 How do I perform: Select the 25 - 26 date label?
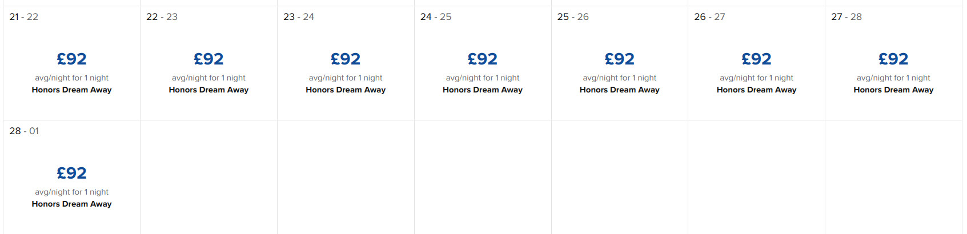coord(573,17)
